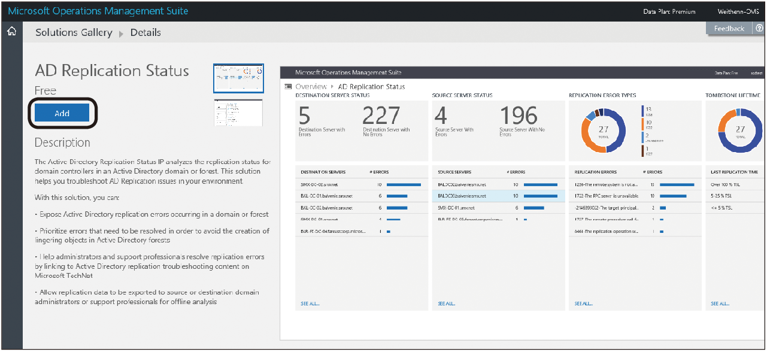Open the help question mark icon
Screen dimensions: 767x352
[759, 28]
